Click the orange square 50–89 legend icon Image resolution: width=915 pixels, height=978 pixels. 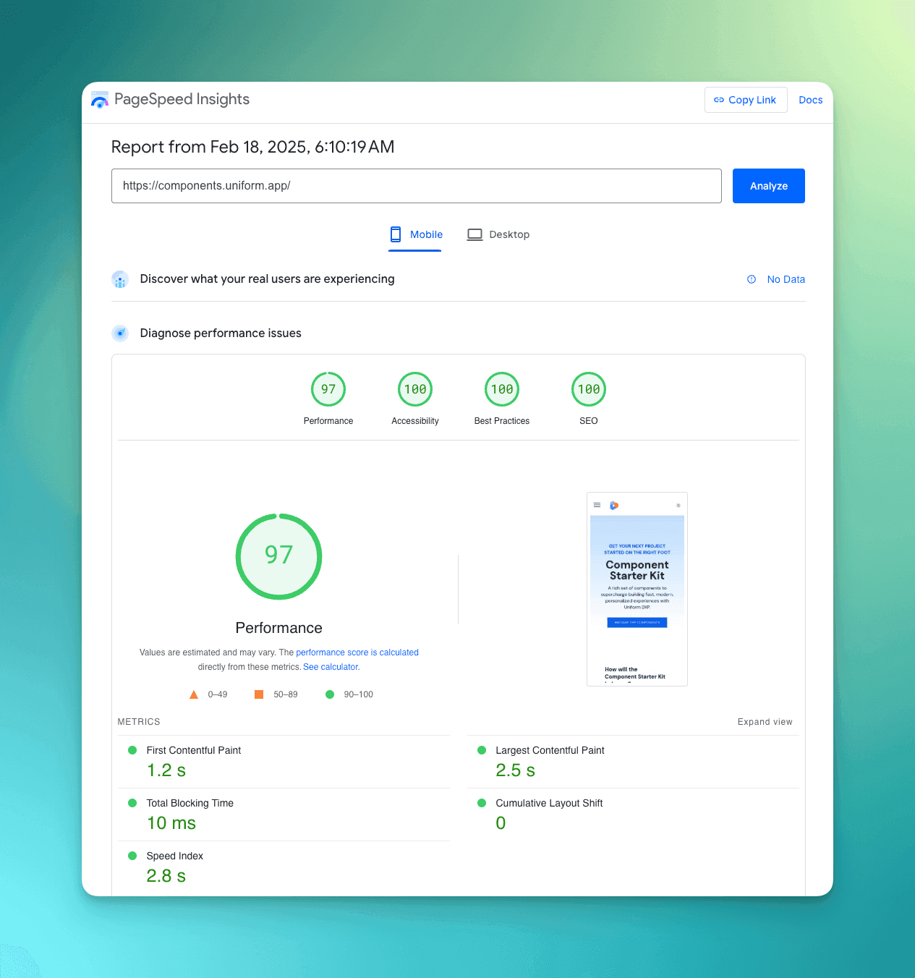[259, 694]
